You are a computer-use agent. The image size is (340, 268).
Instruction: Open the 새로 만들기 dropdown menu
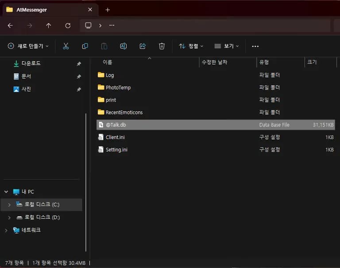tap(28, 46)
